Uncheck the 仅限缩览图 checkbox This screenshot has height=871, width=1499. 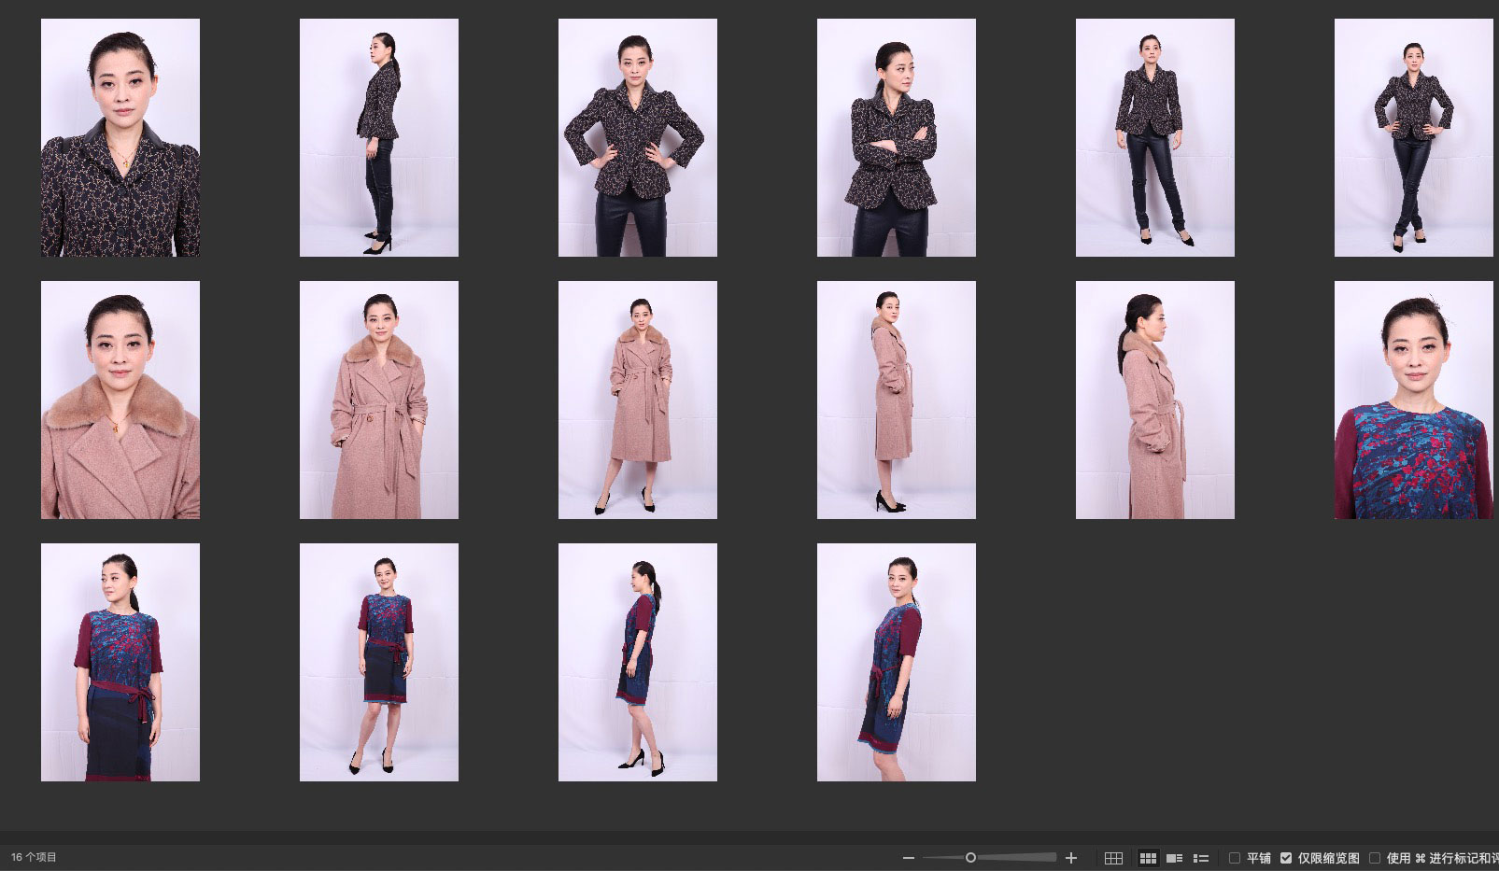tap(1286, 858)
